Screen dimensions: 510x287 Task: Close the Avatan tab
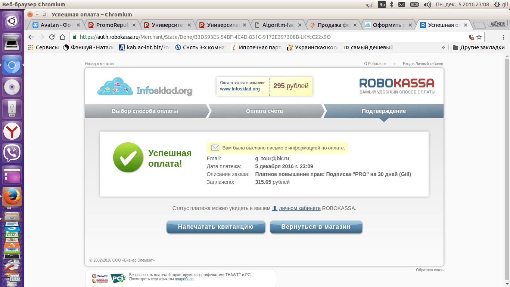click(x=78, y=25)
